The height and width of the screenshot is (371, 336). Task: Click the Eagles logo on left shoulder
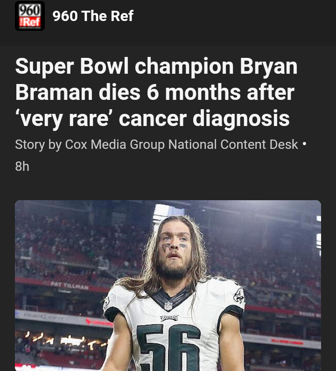[x=106, y=302]
